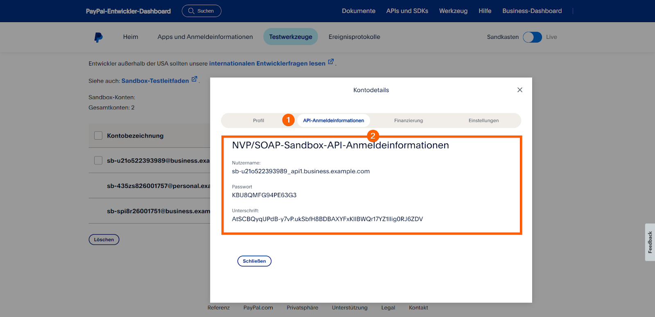Toggle the Sandkasten/Live environment switch

tap(533, 37)
